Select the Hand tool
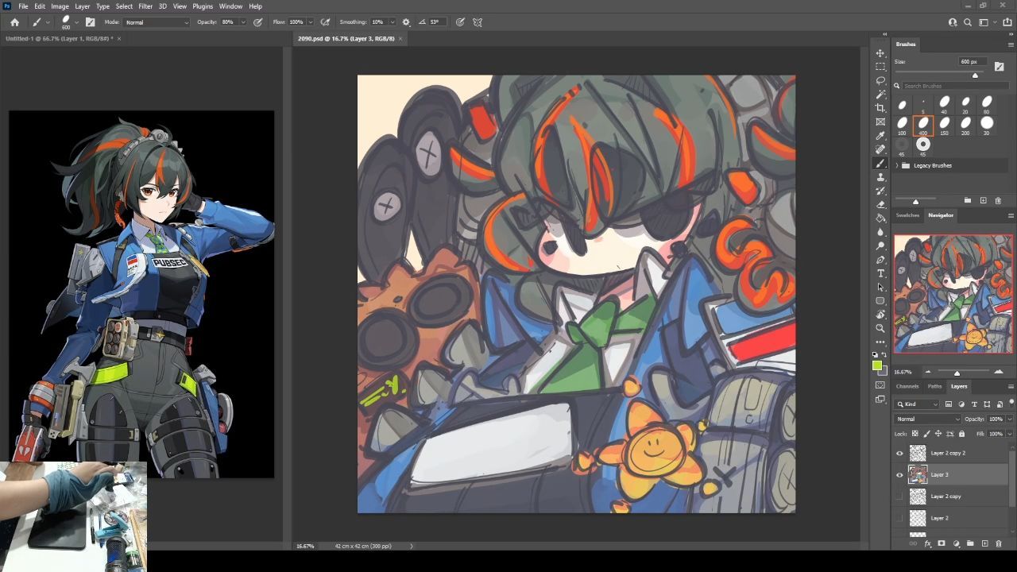Image resolution: width=1017 pixels, height=572 pixels. point(880,315)
